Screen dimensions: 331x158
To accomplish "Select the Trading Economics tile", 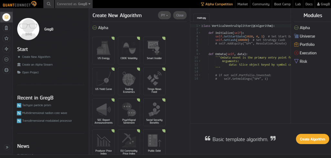I will (x=129, y=81).
